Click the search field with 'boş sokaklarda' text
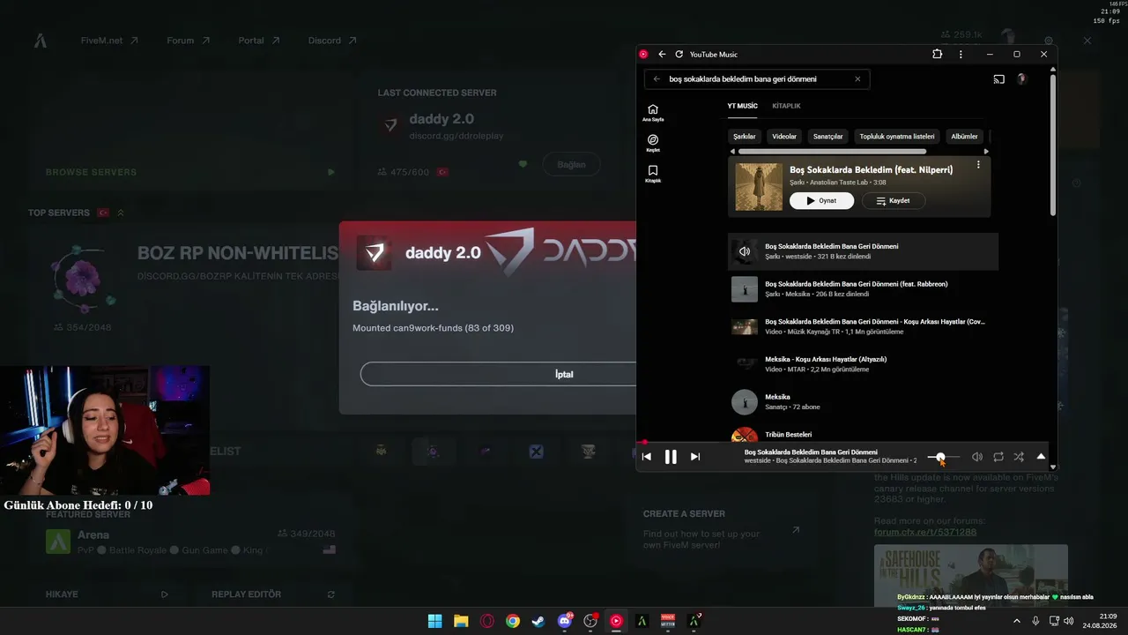 (x=758, y=79)
